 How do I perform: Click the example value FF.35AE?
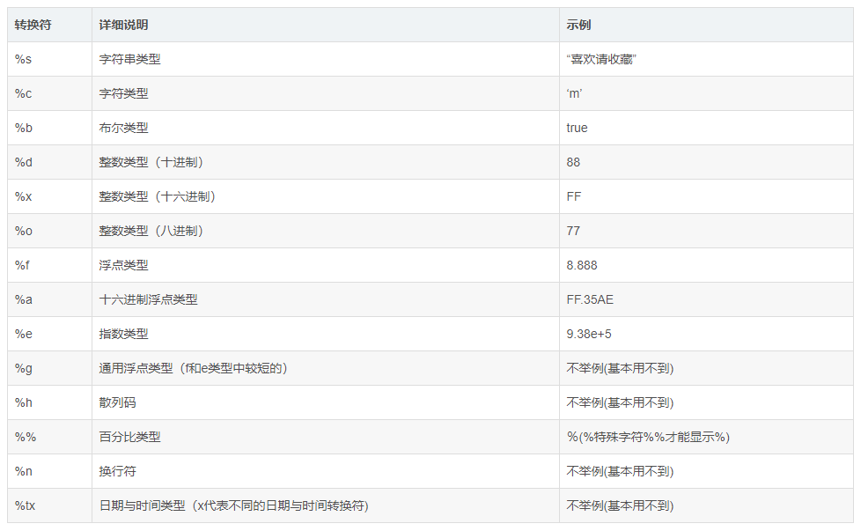coord(591,299)
